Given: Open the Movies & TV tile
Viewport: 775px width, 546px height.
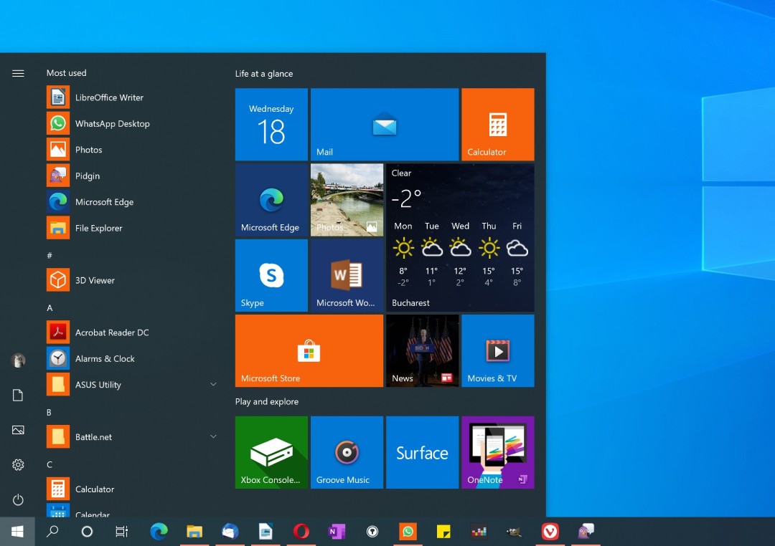Looking at the screenshot, I should pyautogui.click(x=498, y=350).
